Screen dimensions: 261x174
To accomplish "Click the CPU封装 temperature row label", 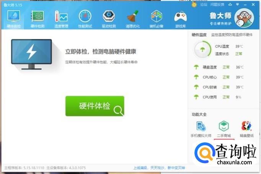I will [x=210, y=87].
